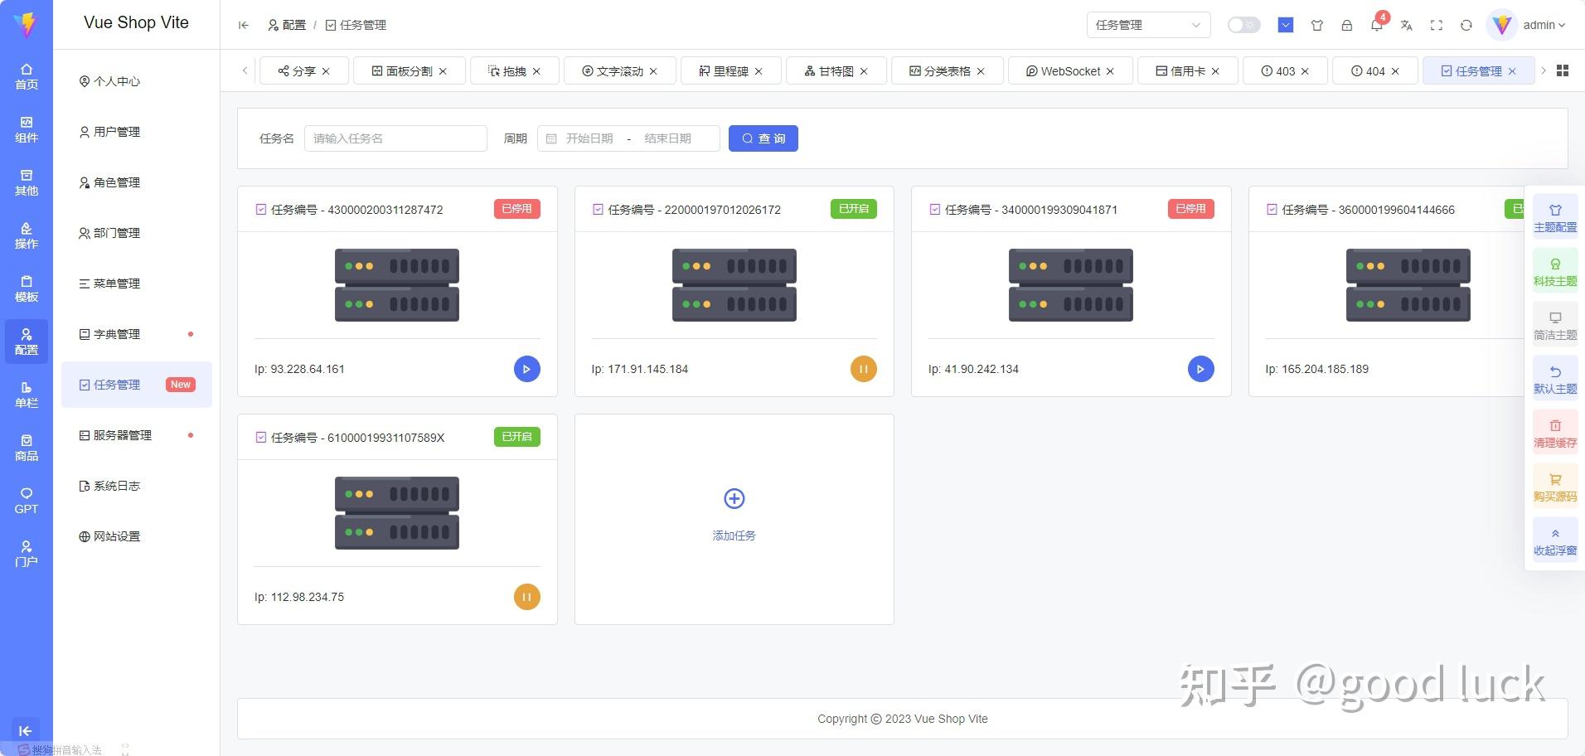Click 清理缓存 in the floating panel
Screen dimensions: 1585x756
tap(1555, 434)
